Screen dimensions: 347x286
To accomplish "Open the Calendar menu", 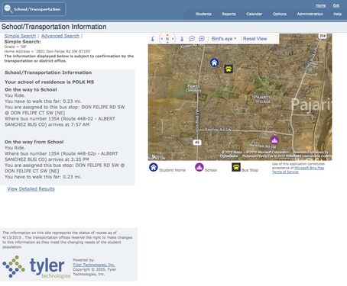I will tap(254, 14).
